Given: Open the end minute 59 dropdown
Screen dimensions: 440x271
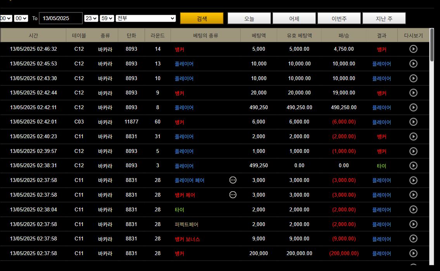Looking at the screenshot, I should pos(107,18).
